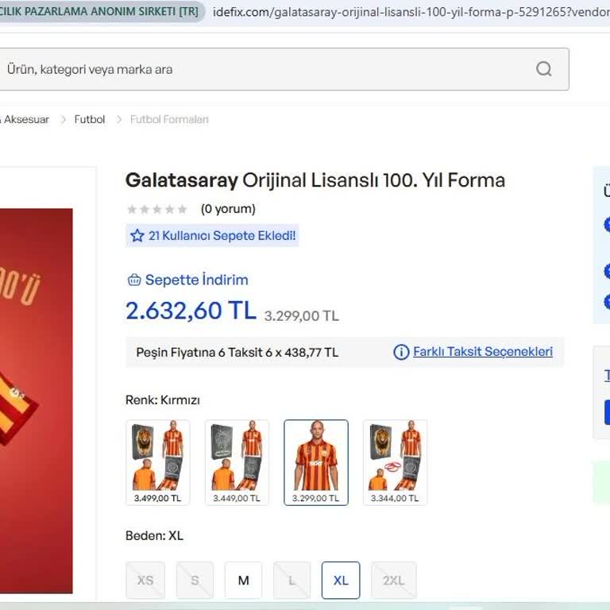Screen dimensions: 610x610
Task: Click the info icon before Farklı Taksit
Action: 401,352
